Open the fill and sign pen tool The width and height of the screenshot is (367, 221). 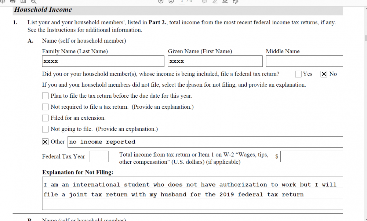pyautogui.click(x=225, y=1)
